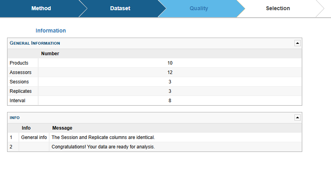
Task: Click the General Information panel title
Action: 35,43
